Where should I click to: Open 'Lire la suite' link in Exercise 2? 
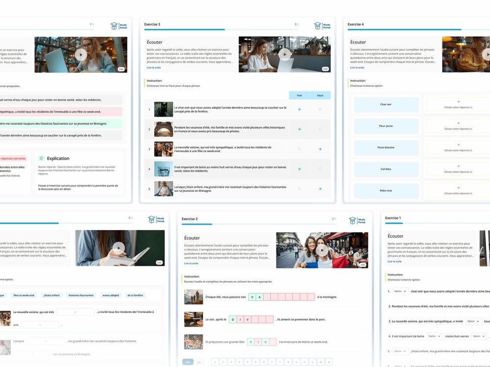(191, 263)
